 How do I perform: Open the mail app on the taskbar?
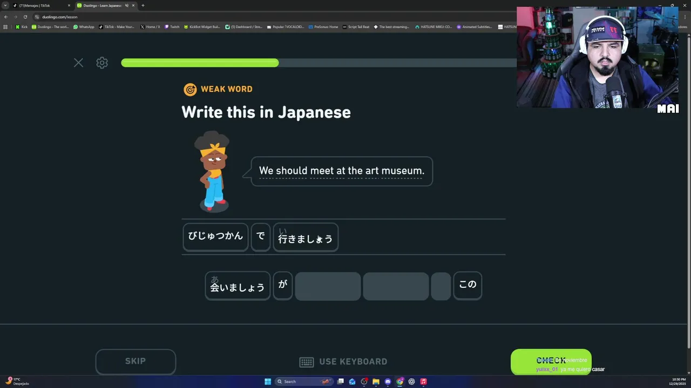[x=352, y=382]
